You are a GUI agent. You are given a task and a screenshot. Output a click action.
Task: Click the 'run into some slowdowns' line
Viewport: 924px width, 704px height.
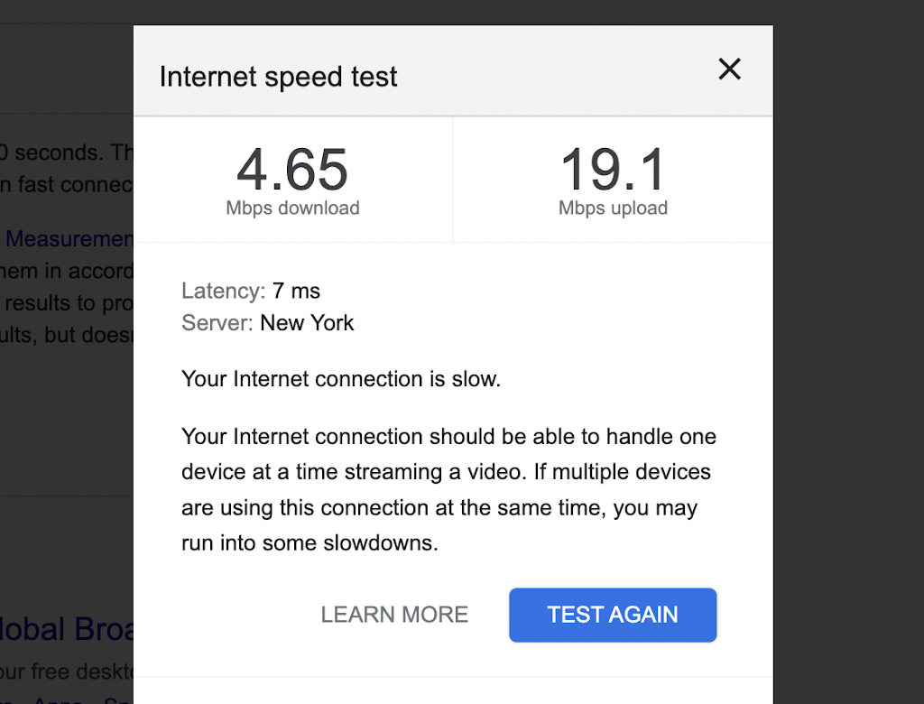coord(310,544)
